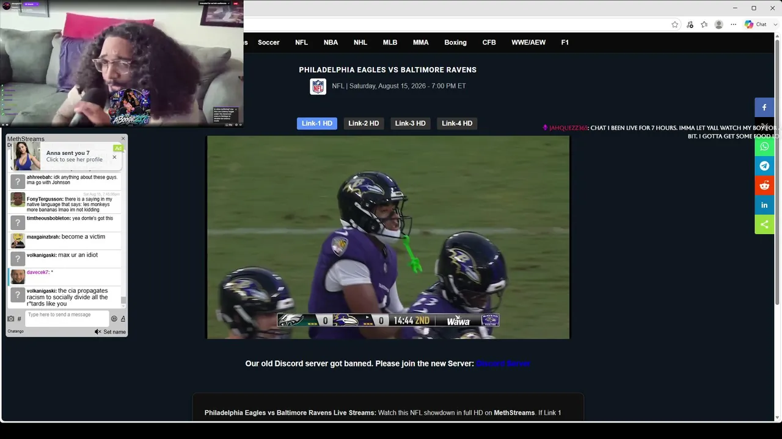Switch to the Link-2 HD stream

364,123
